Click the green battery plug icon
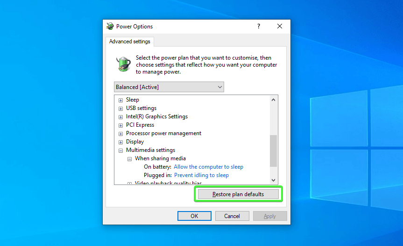 [124, 64]
